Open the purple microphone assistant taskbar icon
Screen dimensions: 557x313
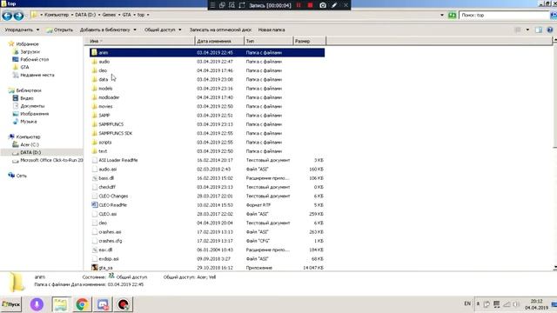point(37,304)
